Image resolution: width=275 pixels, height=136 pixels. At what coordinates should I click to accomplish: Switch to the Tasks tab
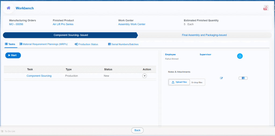(10, 44)
